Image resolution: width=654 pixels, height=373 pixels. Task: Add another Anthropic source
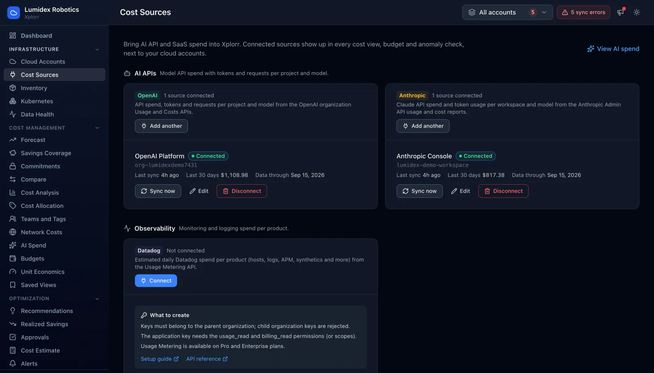pyautogui.click(x=423, y=126)
